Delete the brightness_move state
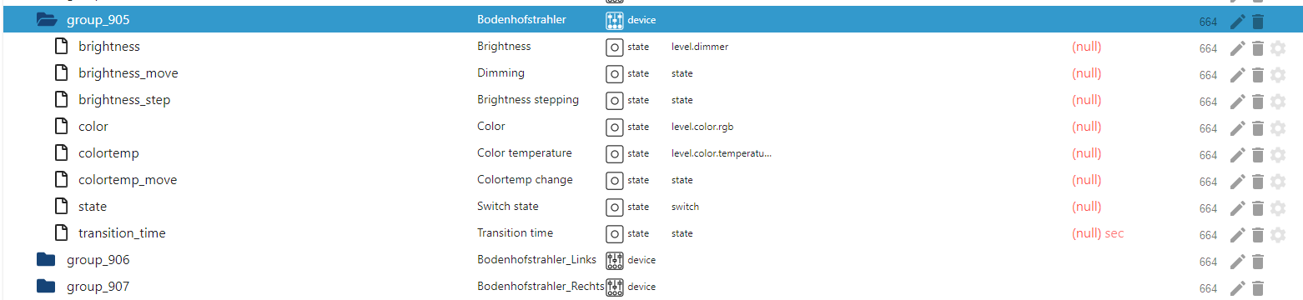 click(1258, 74)
